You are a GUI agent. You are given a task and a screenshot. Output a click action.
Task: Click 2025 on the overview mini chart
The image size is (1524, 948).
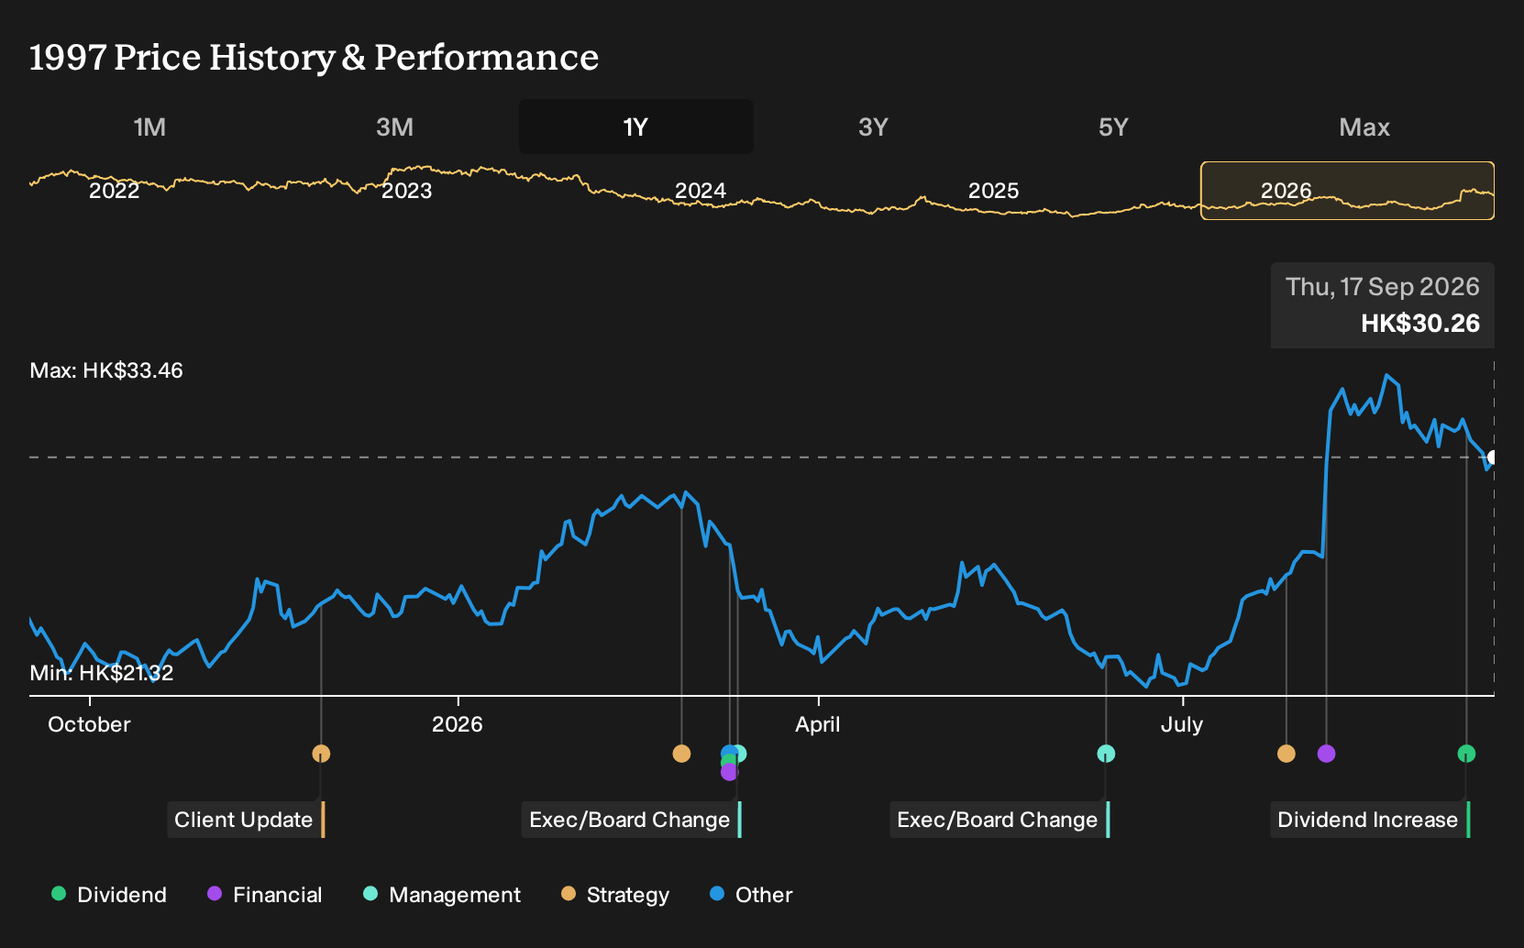993,191
